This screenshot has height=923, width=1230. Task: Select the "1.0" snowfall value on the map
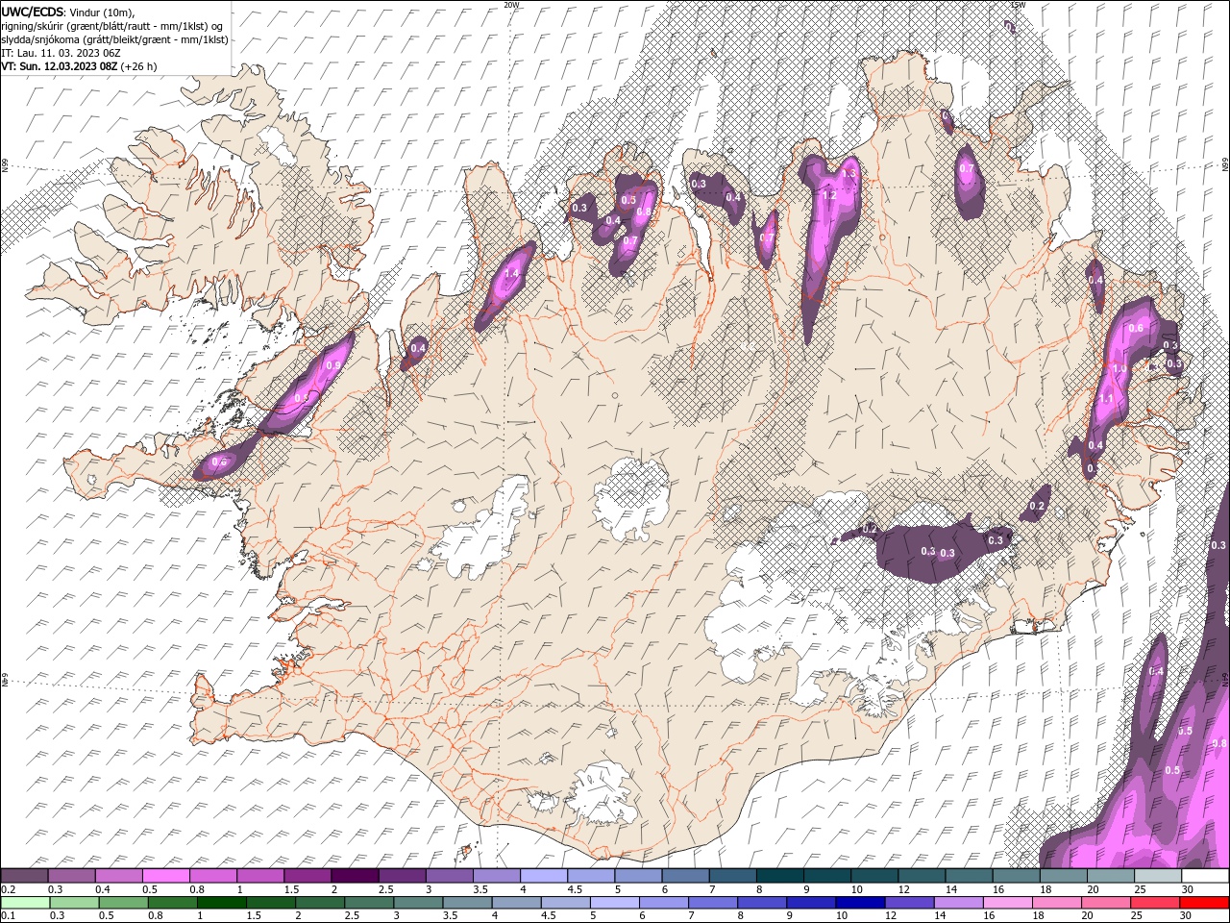pyautogui.click(x=1119, y=368)
